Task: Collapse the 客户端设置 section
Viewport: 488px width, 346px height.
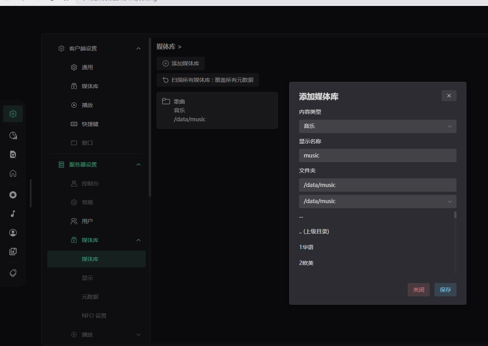Action: 138,48
